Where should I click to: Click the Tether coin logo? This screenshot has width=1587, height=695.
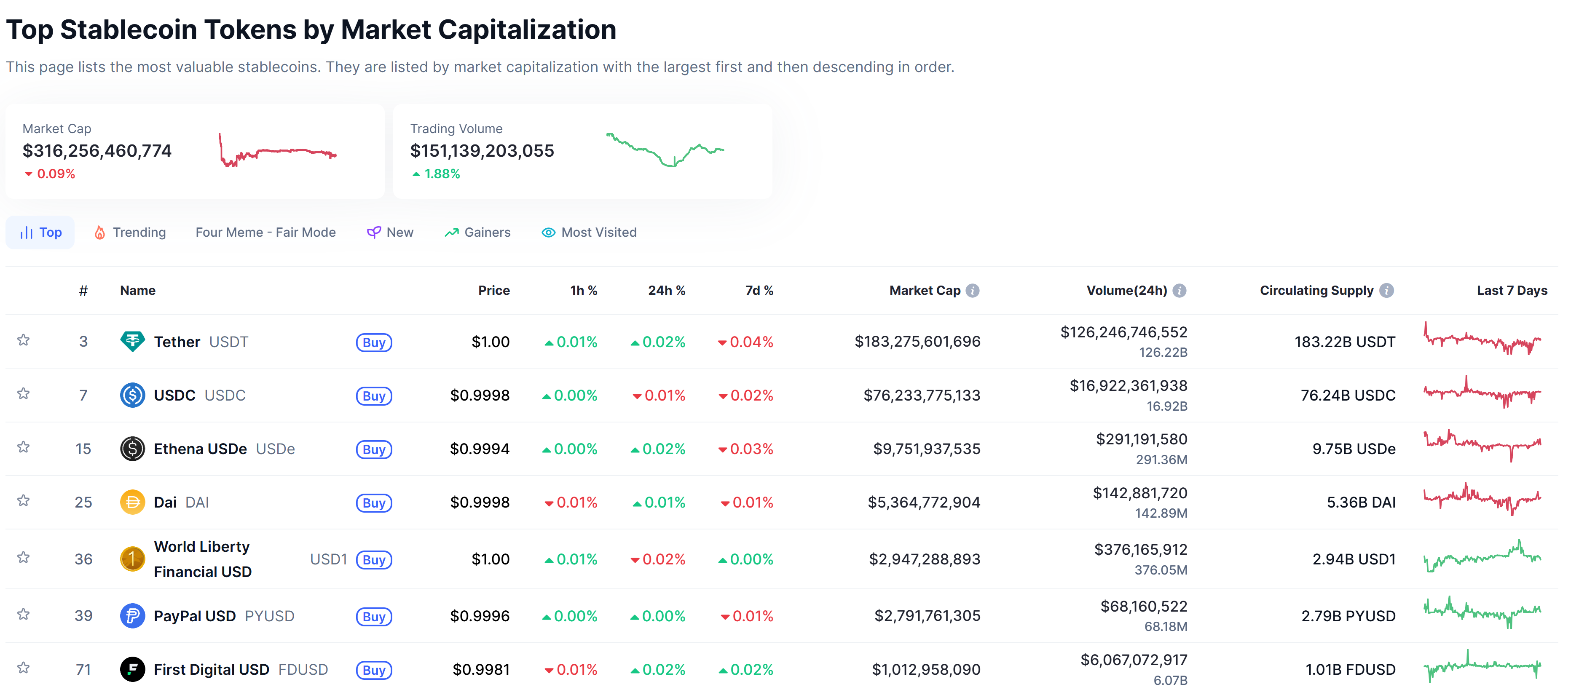pos(132,341)
